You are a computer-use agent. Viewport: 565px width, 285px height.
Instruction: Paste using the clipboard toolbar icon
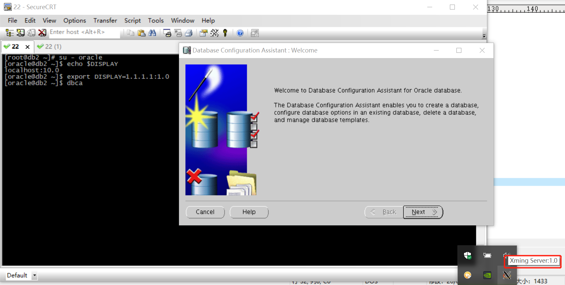141,33
